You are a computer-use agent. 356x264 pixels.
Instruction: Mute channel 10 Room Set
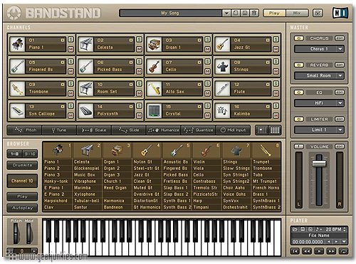tap(139, 93)
